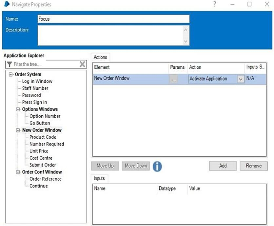Open the Activate Application action dropdown
The height and width of the screenshot is (226, 274).
click(x=241, y=79)
